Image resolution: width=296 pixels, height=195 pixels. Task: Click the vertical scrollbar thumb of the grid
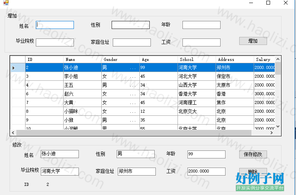[x=278, y=68]
